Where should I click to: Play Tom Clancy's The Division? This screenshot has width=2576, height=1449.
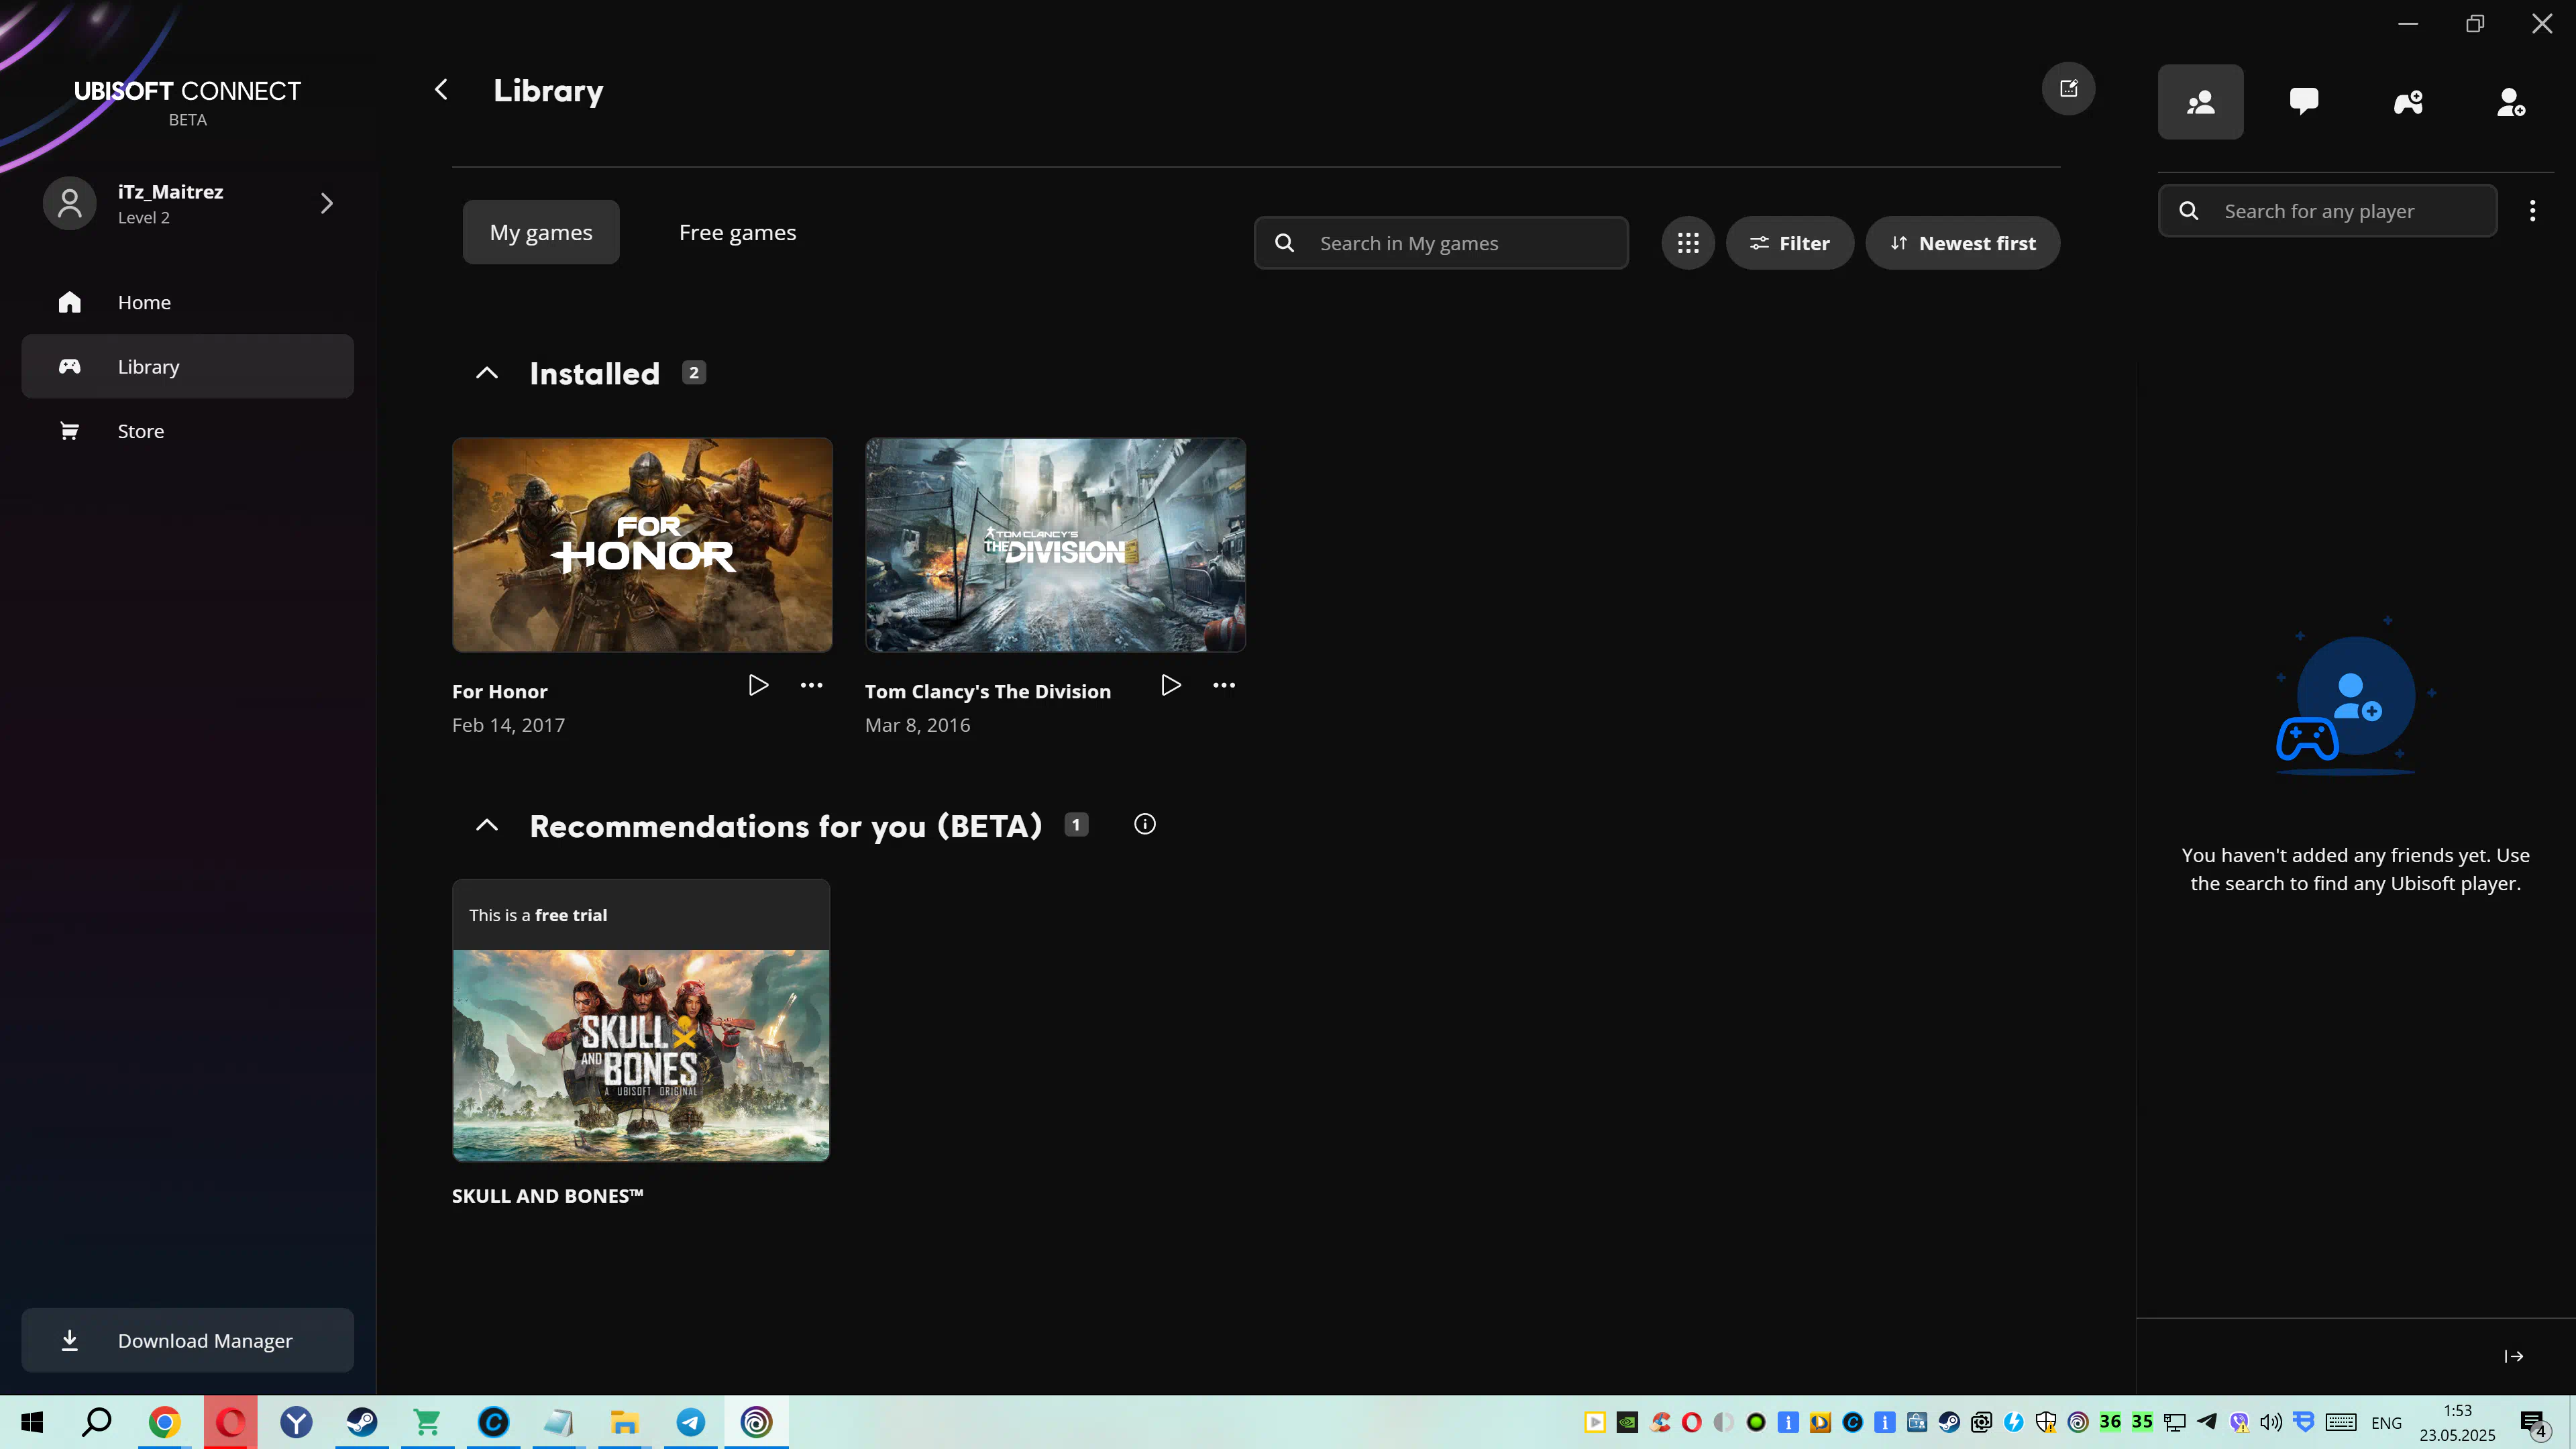point(1171,685)
